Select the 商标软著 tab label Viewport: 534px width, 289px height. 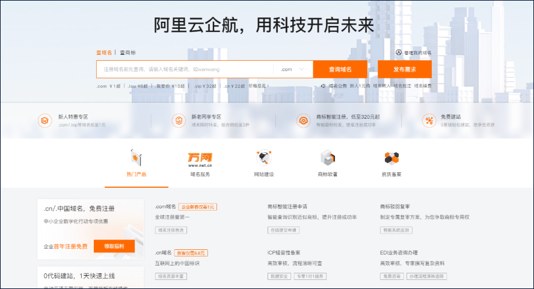(328, 175)
